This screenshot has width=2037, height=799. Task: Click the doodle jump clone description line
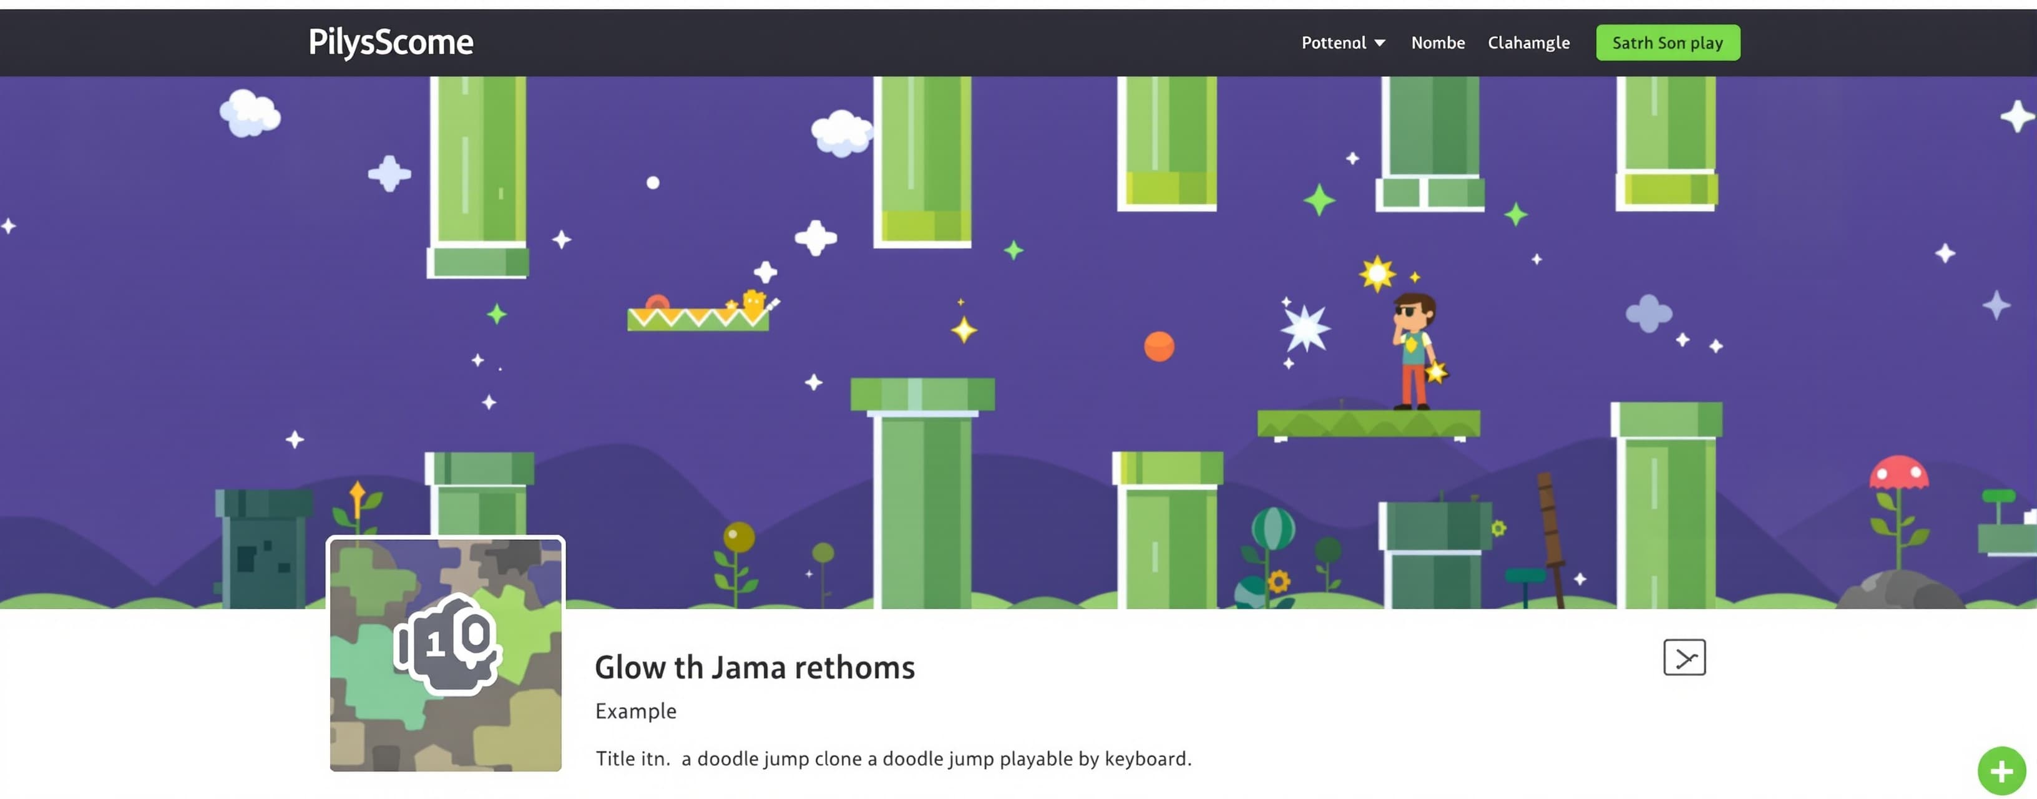click(x=894, y=758)
